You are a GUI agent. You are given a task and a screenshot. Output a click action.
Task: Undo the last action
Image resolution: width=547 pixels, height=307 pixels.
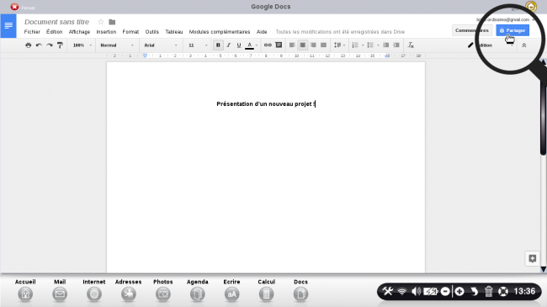pyautogui.click(x=39, y=45)
